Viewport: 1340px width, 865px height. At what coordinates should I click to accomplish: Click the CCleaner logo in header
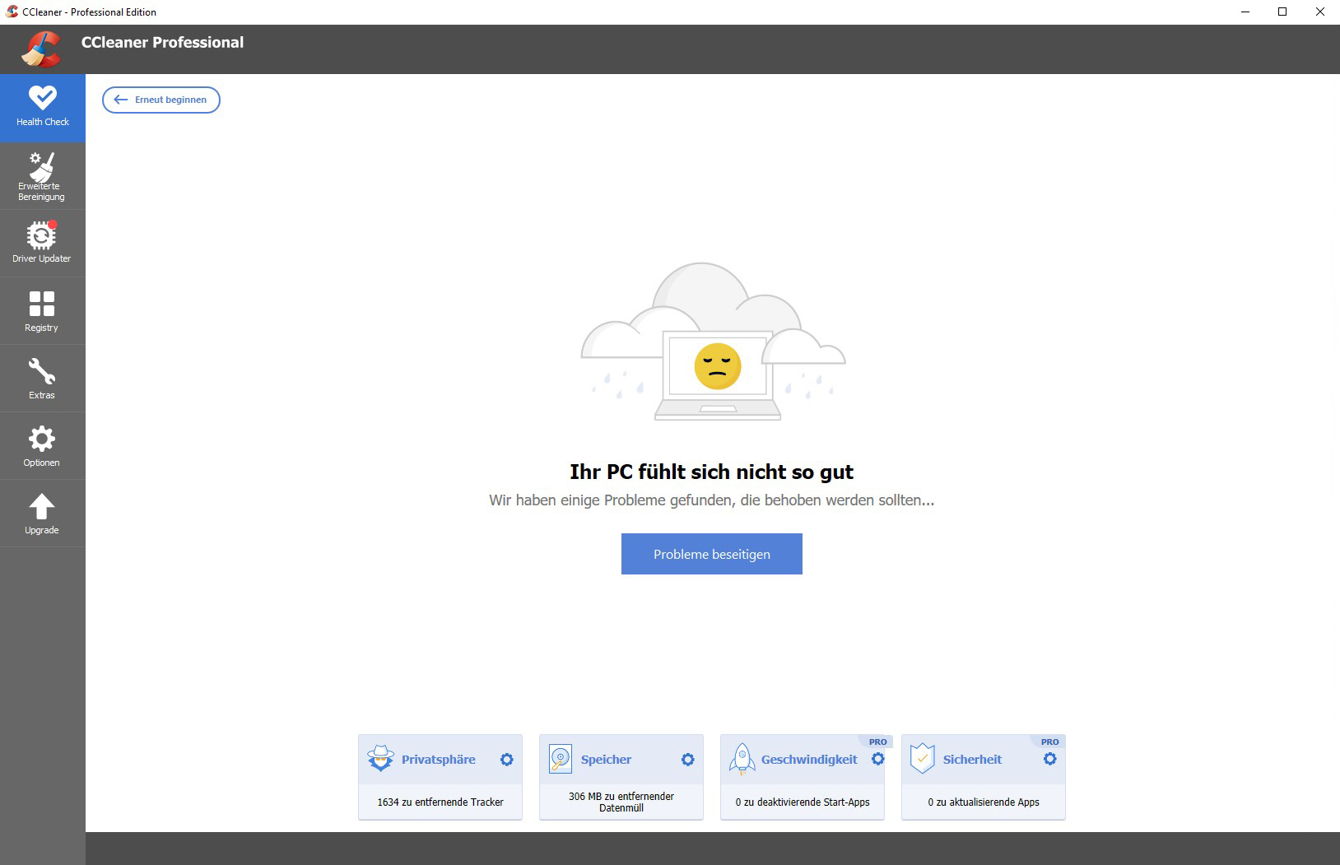pos(41,49)
